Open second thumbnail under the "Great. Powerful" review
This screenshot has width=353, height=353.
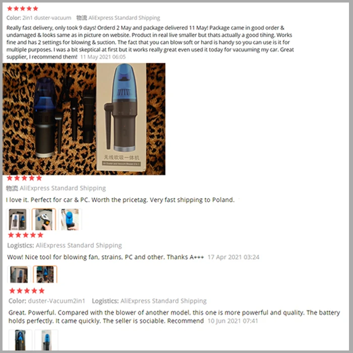46,340
